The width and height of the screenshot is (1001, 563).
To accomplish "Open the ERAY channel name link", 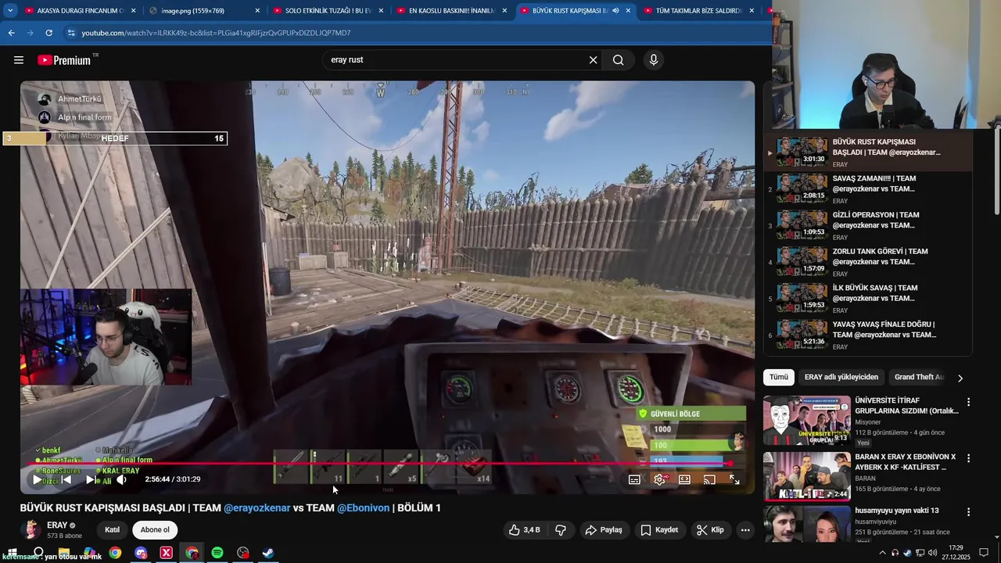I will click(x=57, y=525).
